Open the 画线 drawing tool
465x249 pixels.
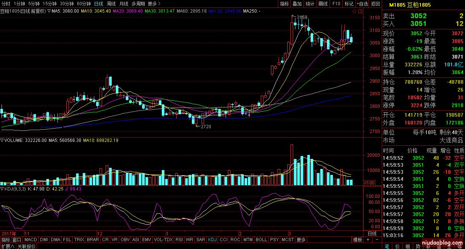[x=323, y=4]
